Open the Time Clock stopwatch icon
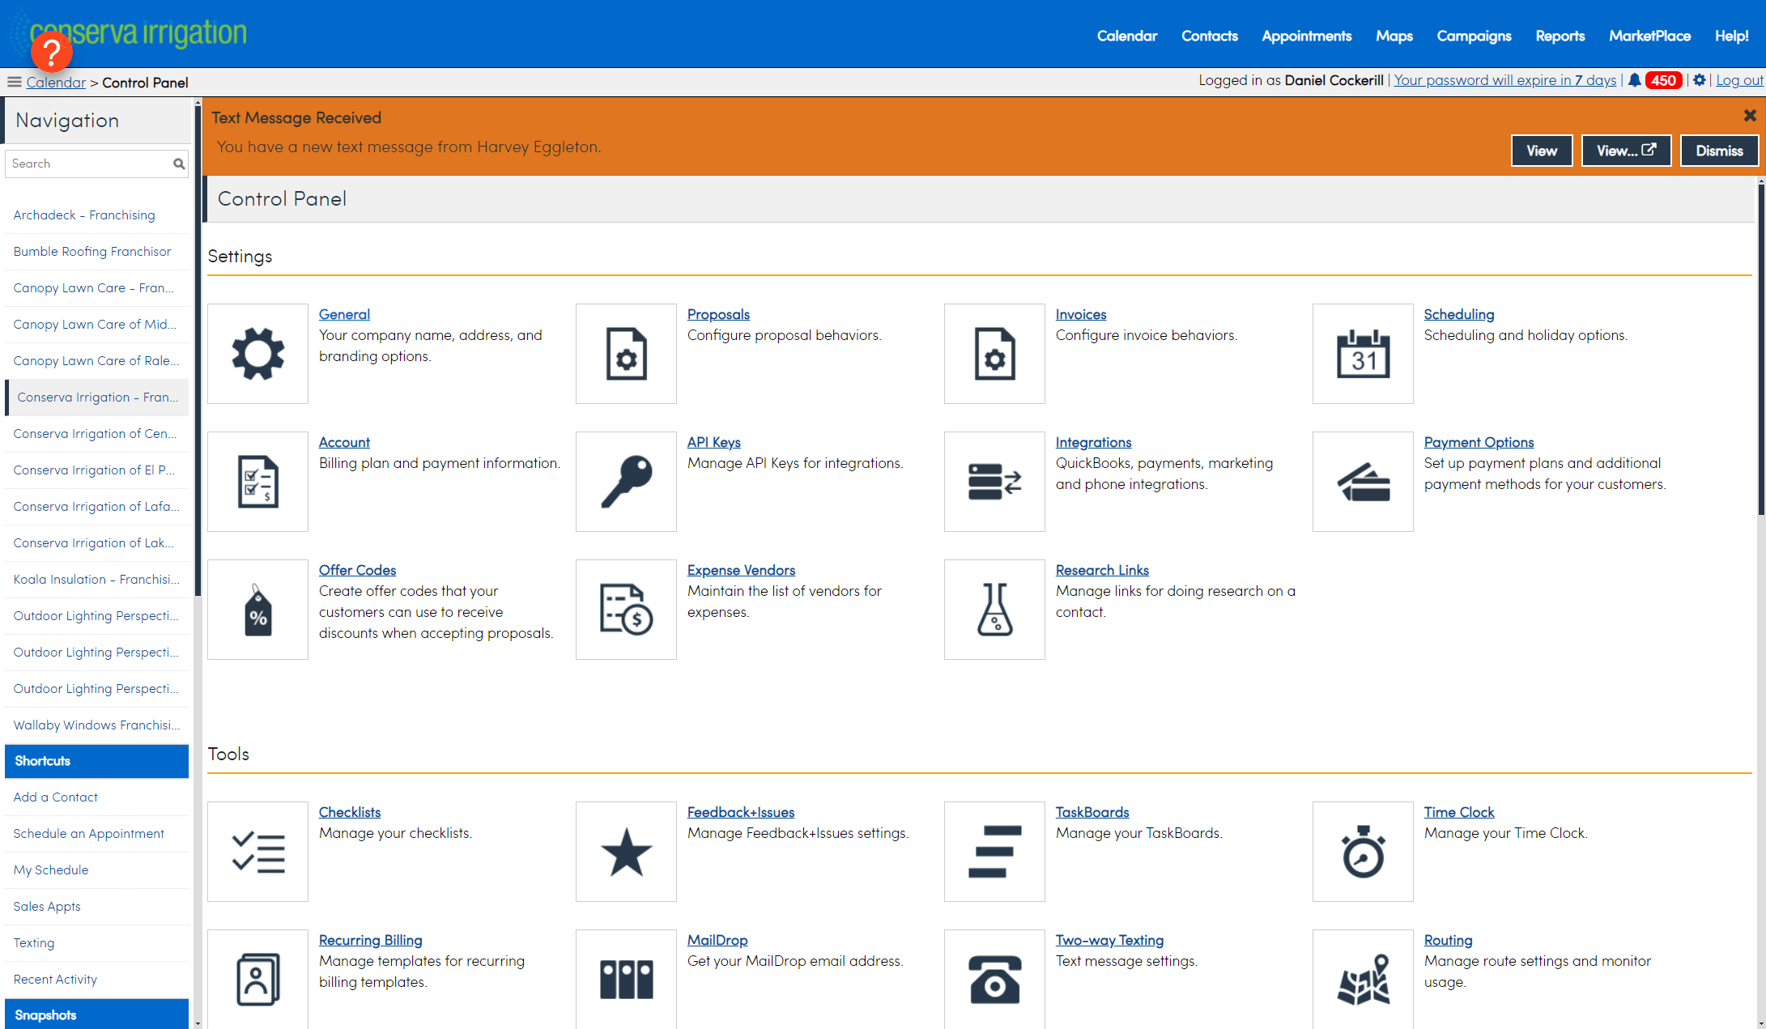 pos(1363,852)
